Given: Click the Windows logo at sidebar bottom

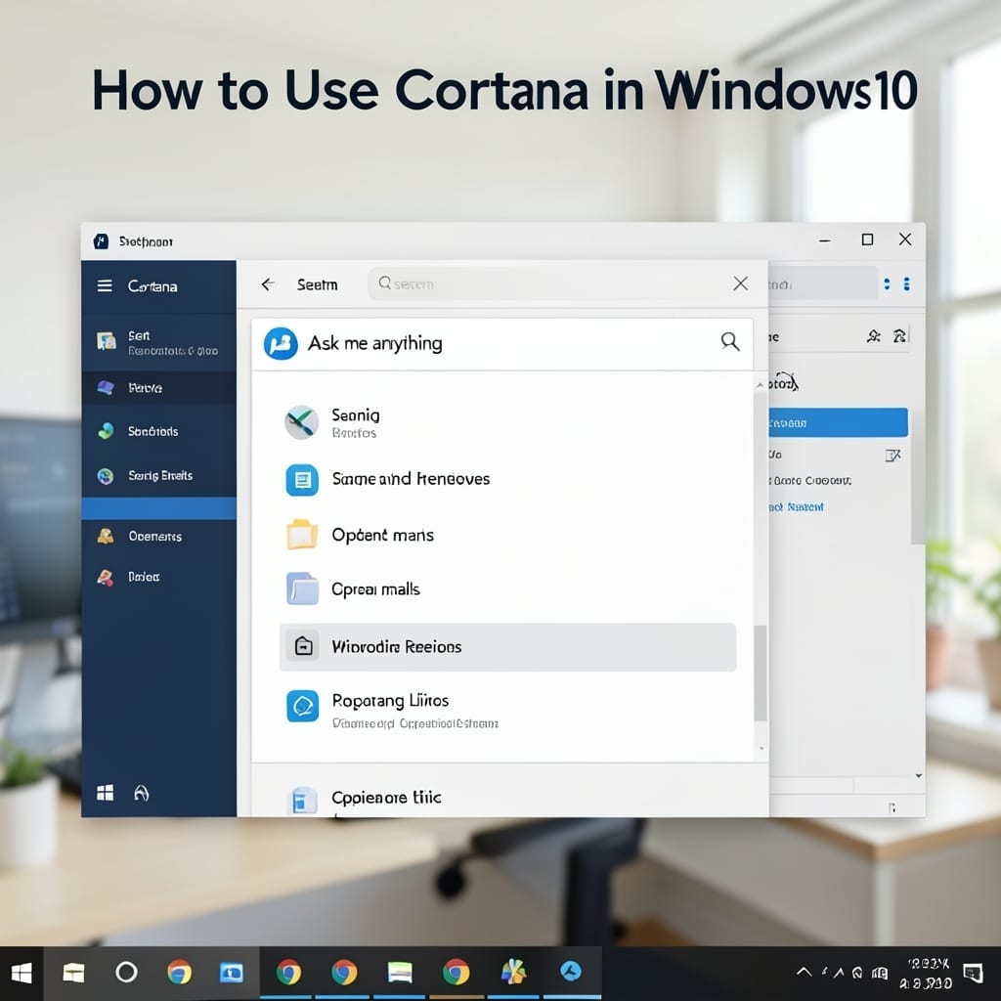Looking at the screenshot, I should pyautogui.click(x=106, y=793).
